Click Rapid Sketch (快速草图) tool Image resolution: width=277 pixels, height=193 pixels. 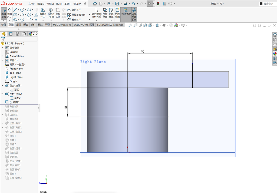(x=117, y=13)
